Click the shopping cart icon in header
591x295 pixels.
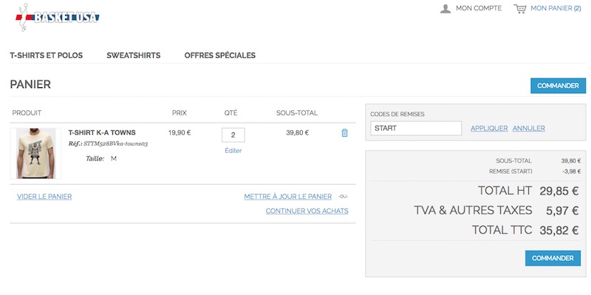click(x=520, y=9)
